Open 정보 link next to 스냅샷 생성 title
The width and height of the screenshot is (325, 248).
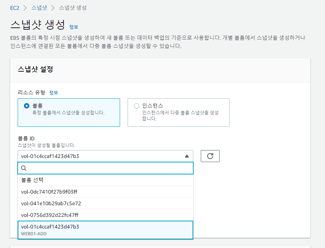pos(74,27)
